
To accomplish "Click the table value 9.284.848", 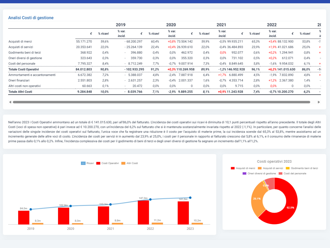I will tap(85, 91).
